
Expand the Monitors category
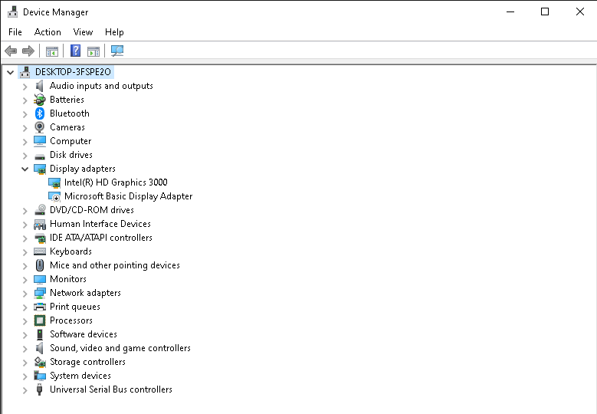(x=25, y=280)
